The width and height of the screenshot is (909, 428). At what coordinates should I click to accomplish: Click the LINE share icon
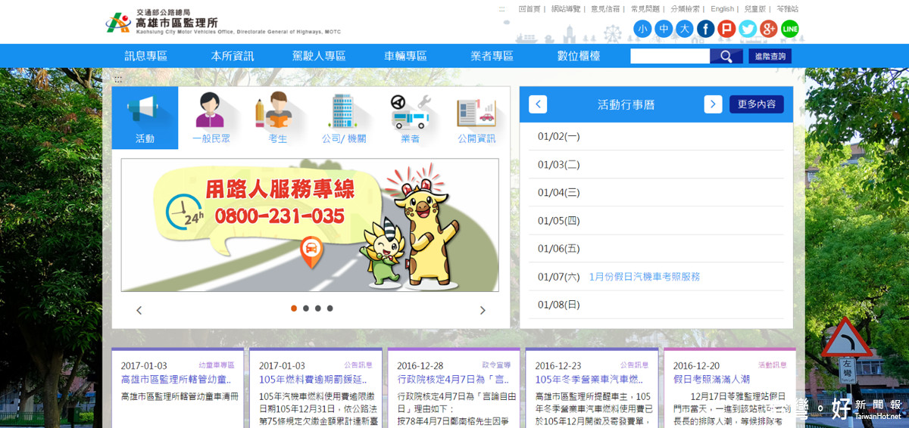(790, 29)
